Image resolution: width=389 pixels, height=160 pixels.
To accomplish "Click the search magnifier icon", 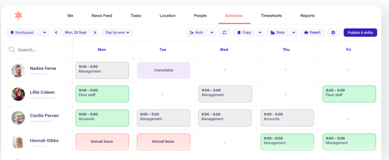I will (12, 50).
